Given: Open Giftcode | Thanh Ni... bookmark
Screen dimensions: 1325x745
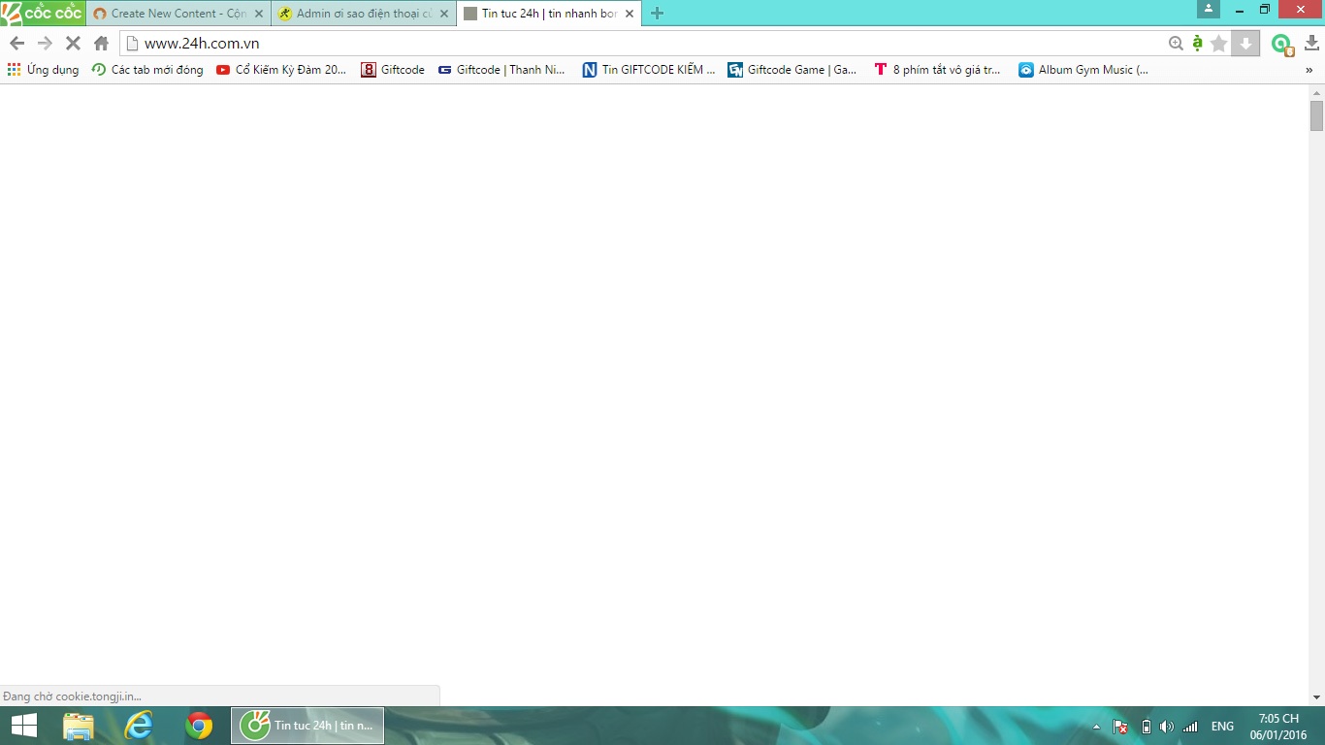Looking at the screenshot, I should coord(501,70).
